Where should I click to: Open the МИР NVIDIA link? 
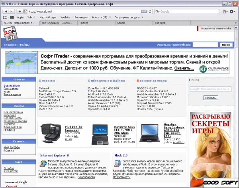click(12, 148)
